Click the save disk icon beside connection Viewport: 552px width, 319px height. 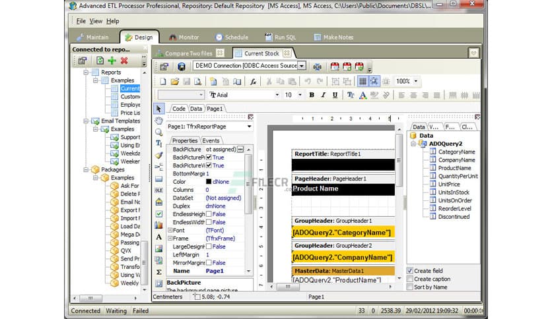[x=182, y=67]
